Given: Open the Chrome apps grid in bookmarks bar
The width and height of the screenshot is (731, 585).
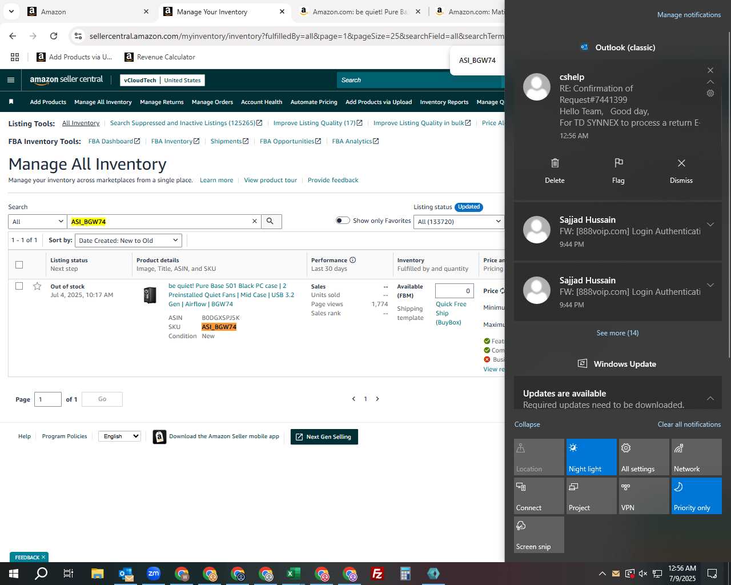Looking at the screenshot, I should 15,57.
